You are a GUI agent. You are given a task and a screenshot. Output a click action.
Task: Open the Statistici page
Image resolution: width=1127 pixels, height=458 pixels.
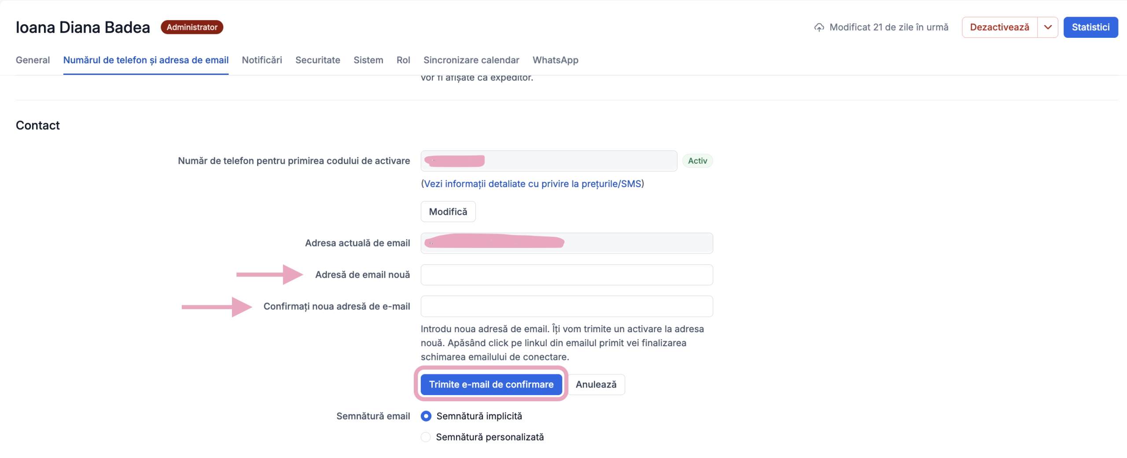coord(1090,27)
